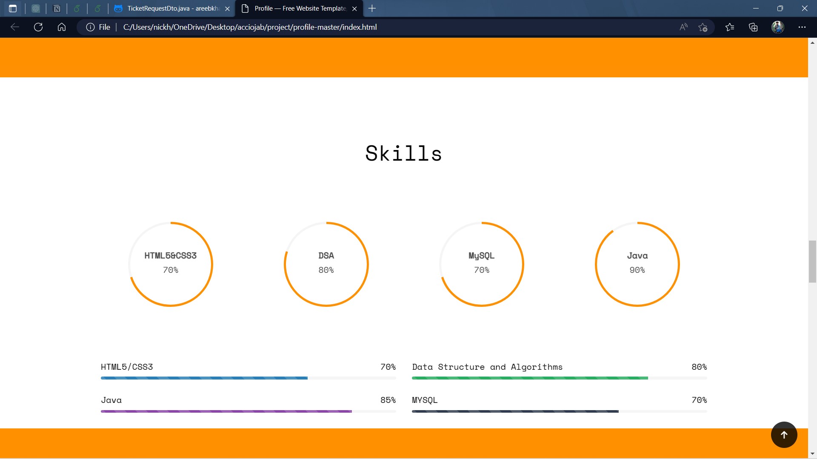
Task: Open the tab actions panel icon
Action: coord(13,8)
